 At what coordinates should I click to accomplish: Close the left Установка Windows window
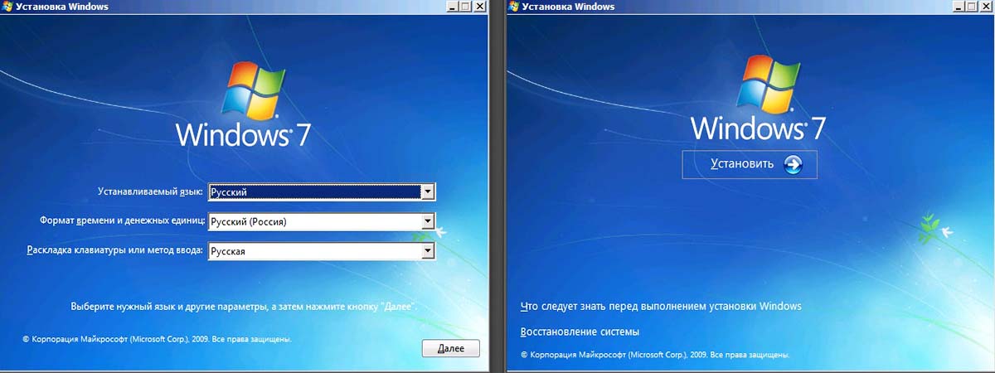click(x=480, y=6)
